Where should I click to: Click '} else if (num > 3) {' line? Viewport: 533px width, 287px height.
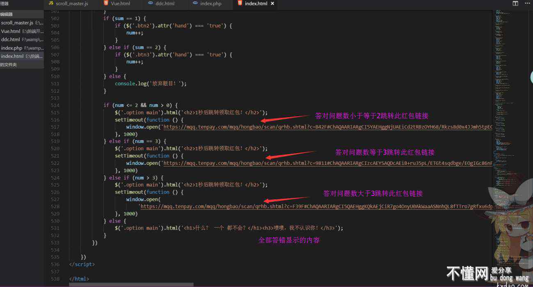click(x=133, y=178)
